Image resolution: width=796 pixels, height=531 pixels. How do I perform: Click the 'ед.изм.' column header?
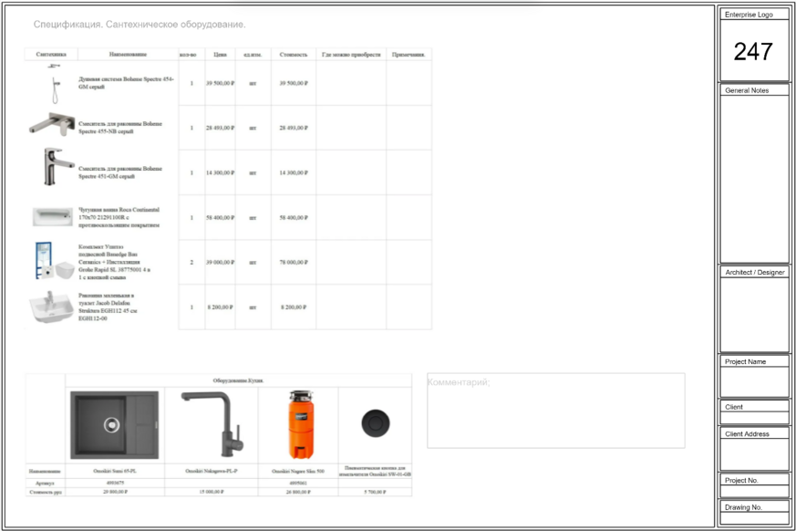click(253, 55)
